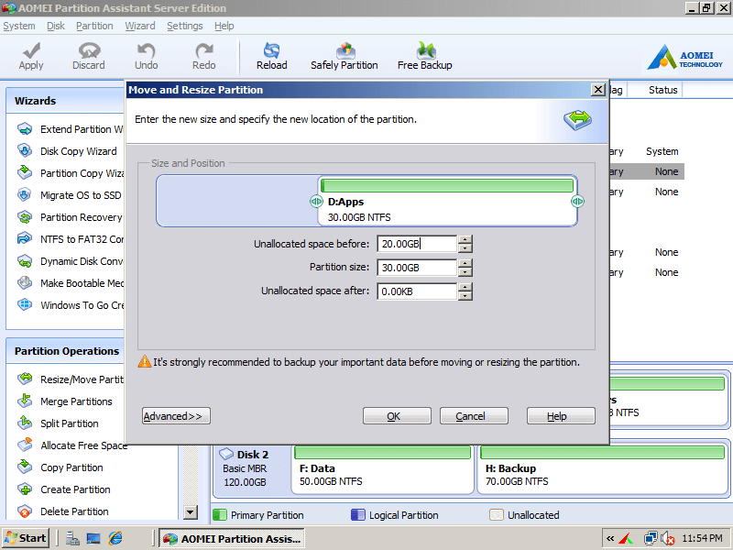Click the Apply toolbar icon

click(x=31, y=56)
